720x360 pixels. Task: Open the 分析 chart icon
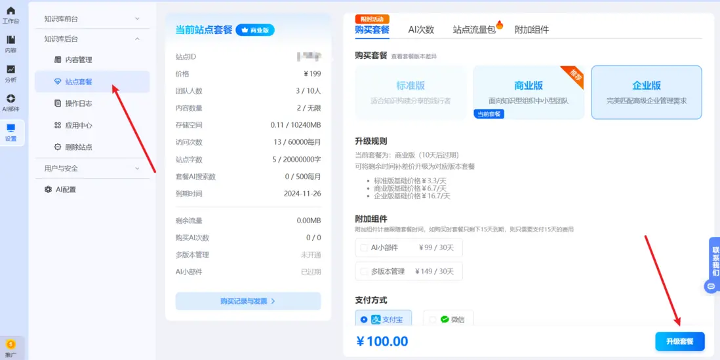pos(11,69)
